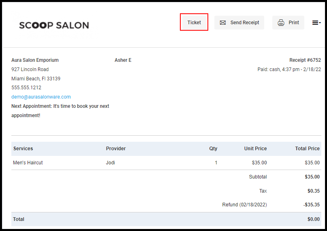Click the quantity value 1
The height and width of the screenshot is (231, 327).
[x=216, y=163]
